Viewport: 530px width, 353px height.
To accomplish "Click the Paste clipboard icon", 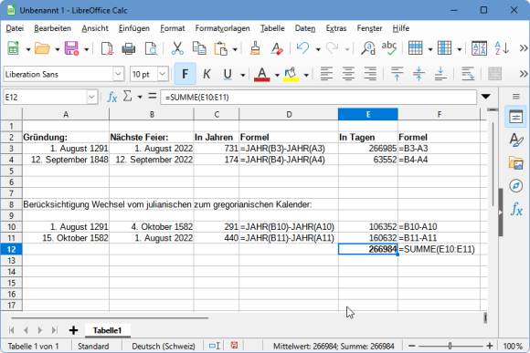I will [x=221, y=48].
